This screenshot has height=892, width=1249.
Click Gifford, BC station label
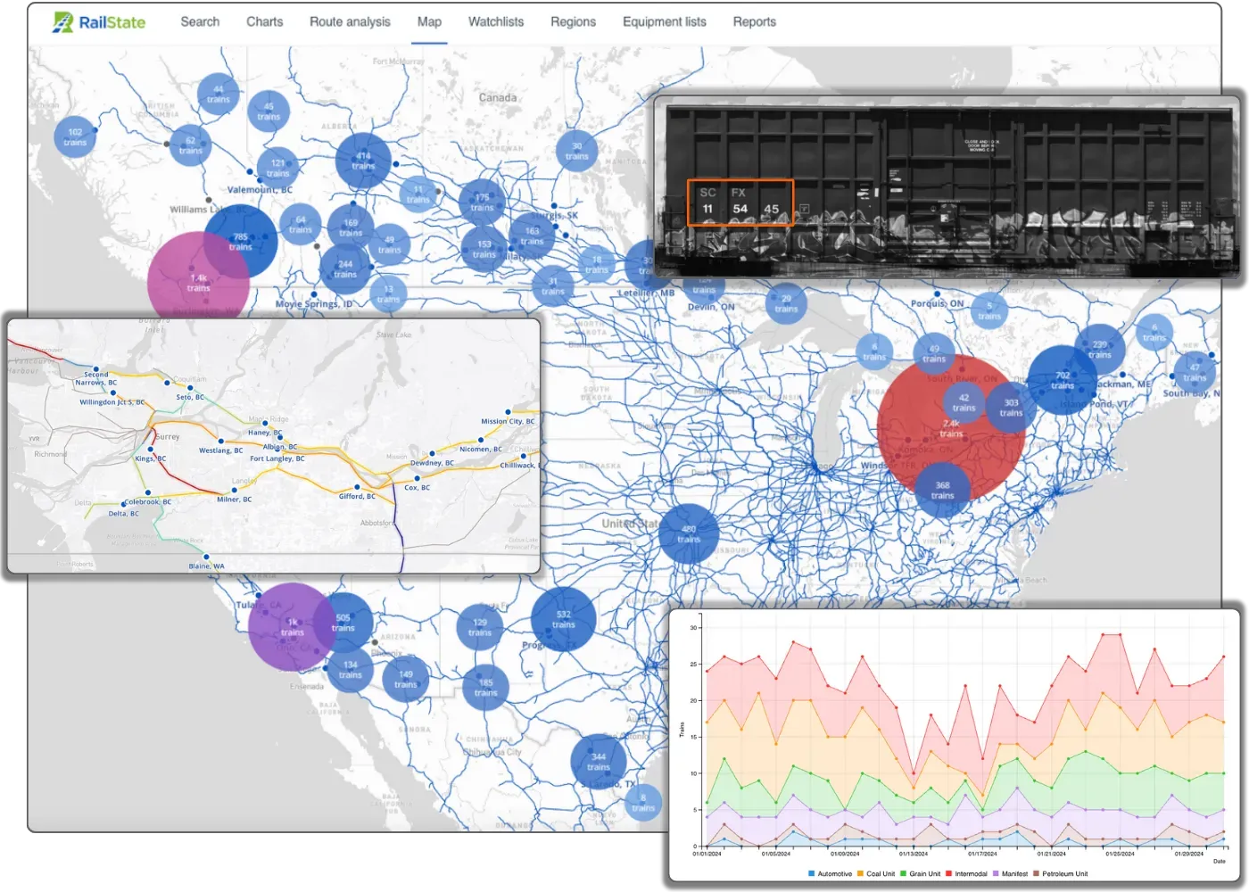point(357,496)
